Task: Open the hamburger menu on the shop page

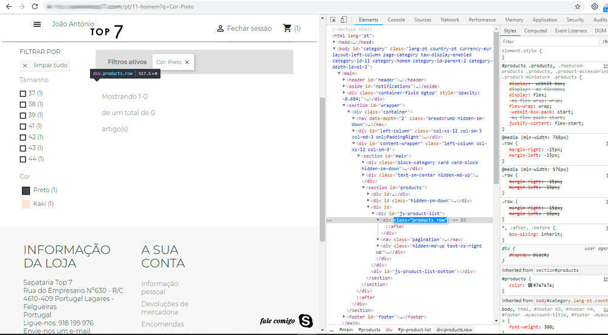Action: click(x=37, y=24)
